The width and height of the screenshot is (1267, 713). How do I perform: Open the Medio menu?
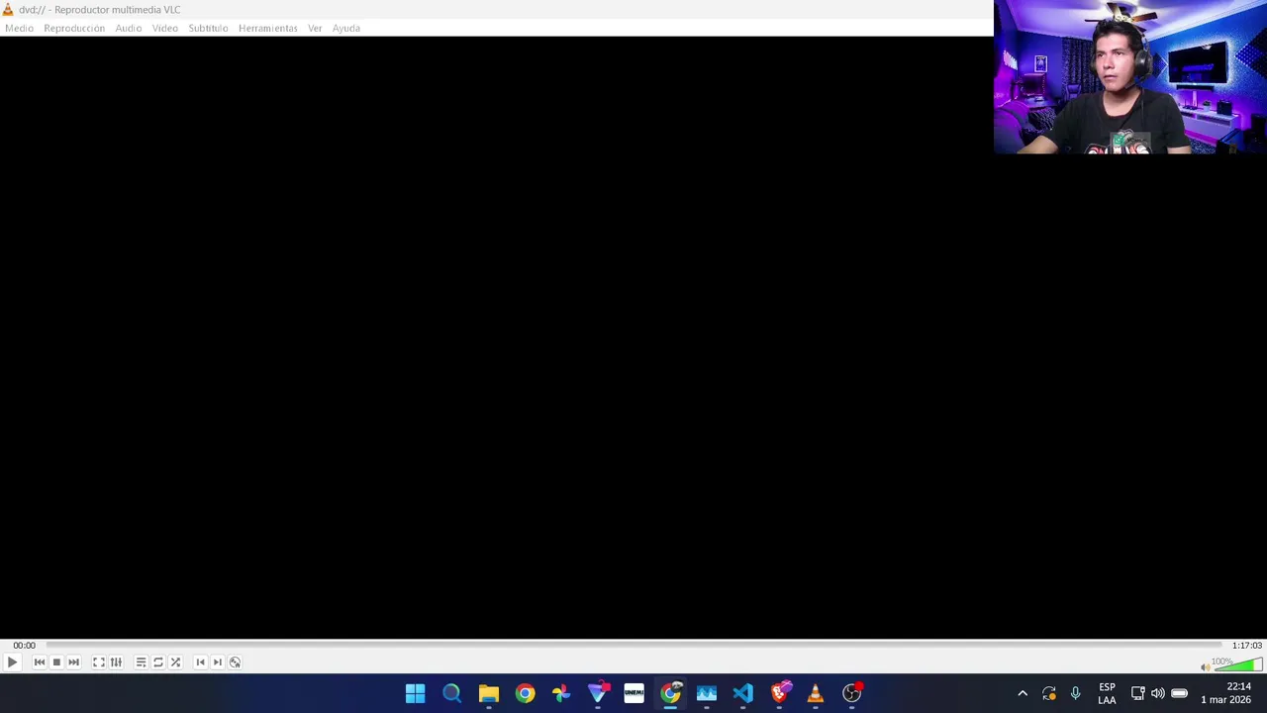point(19,28)
